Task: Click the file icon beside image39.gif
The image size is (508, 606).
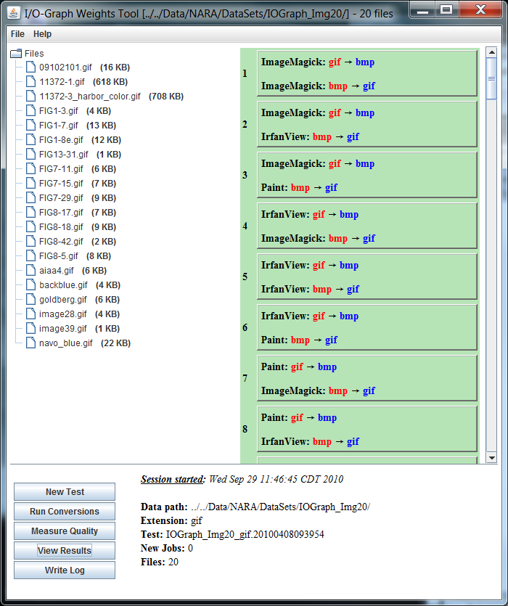Action: tap(31, 329)
